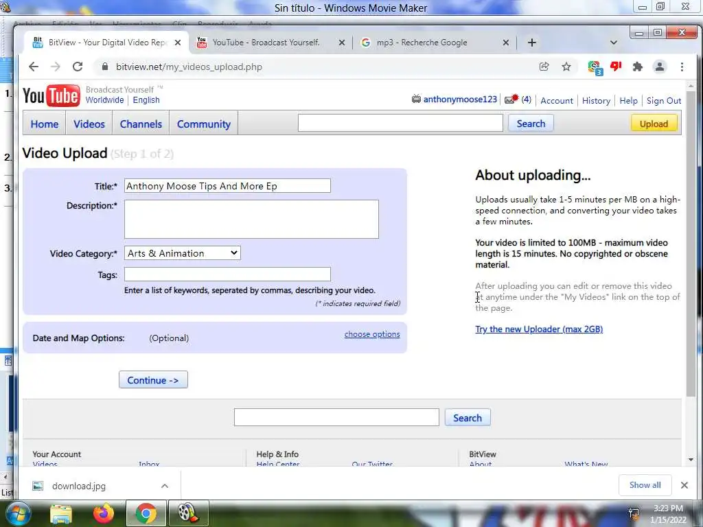
Task: Click the red thumbs-down extension icon
Action: [616, 67]
